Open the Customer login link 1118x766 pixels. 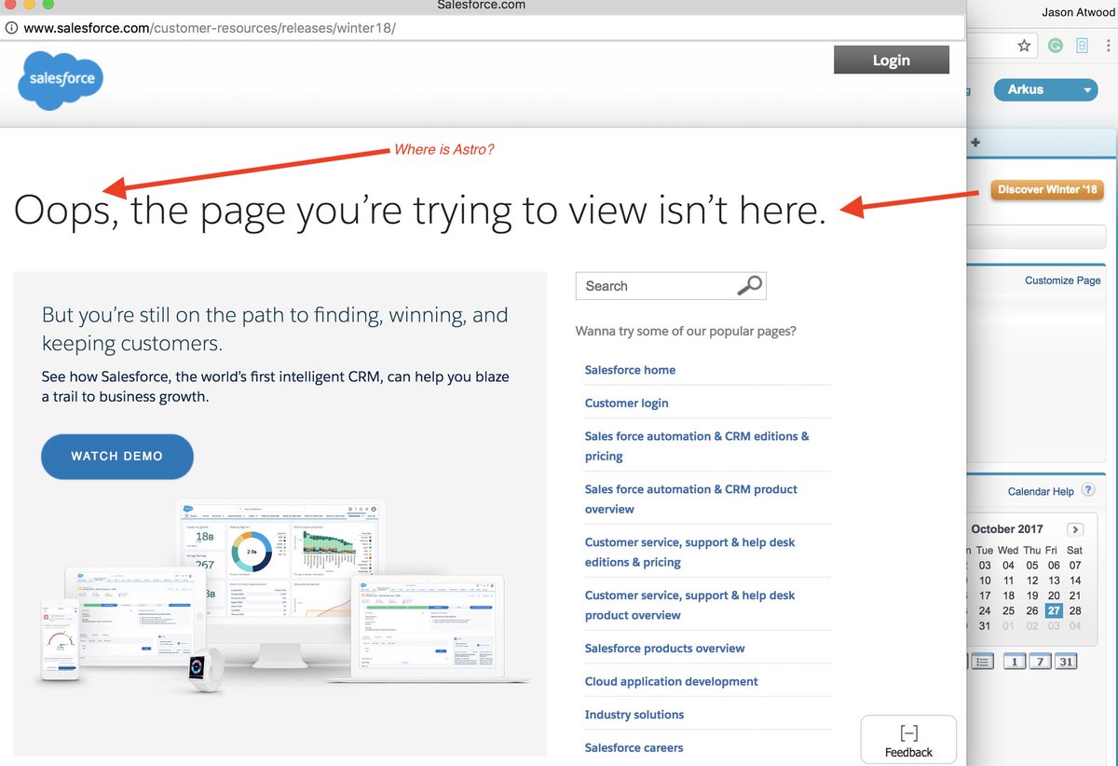point(626,404)
